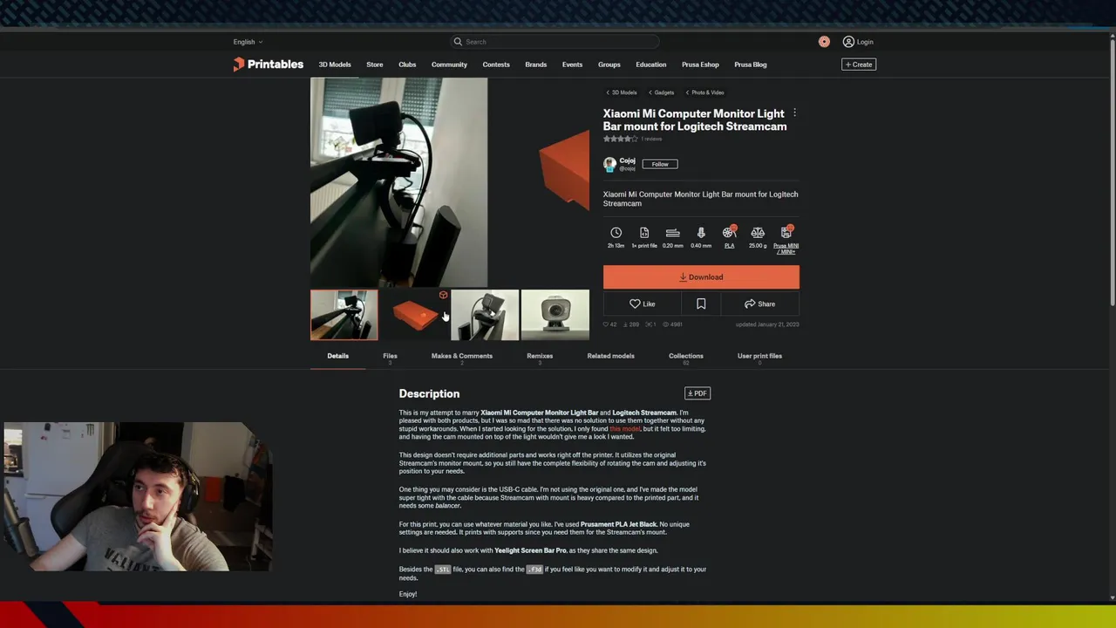
Task: Open the three-dot model options menu
Action: coord(794,113)
